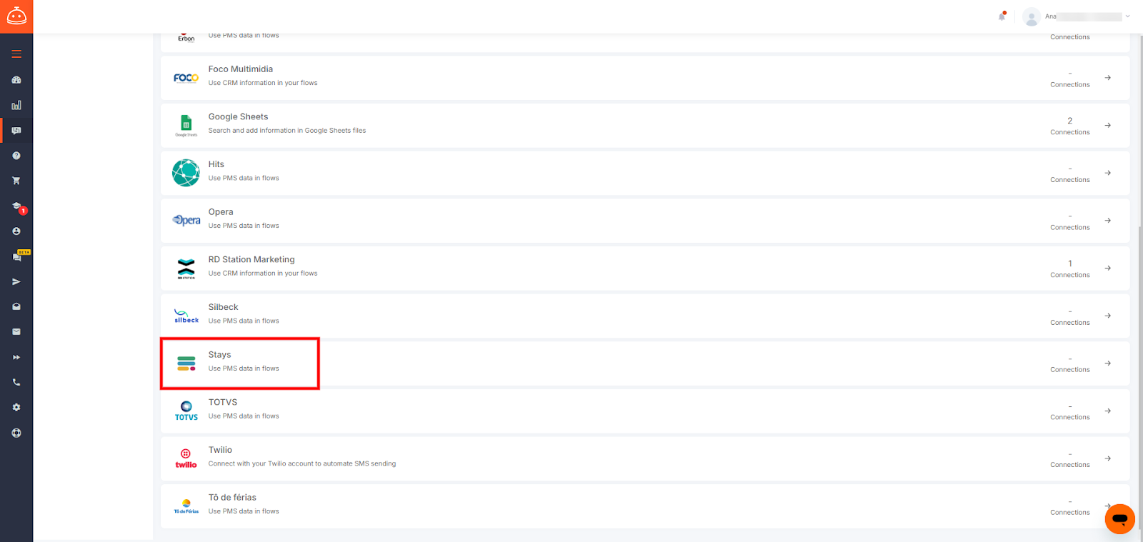Open Hits integration via its arrow
The width and height of the screenshot is (1143, 542).
(x=1107, y=173)
